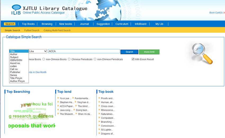225x138 pixels.
Task: Open 'Consciousn...' in Top book
Action: [x=108, y=126]
